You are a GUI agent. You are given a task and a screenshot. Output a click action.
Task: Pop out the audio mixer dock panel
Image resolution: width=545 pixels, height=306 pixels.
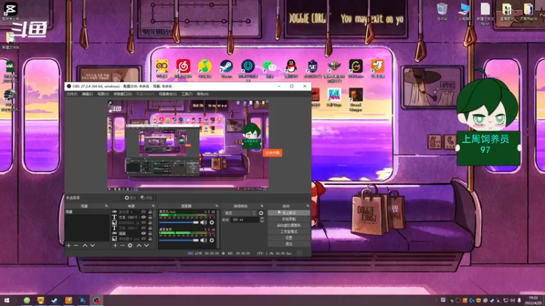pyautogui.click(x=217, y=206)
